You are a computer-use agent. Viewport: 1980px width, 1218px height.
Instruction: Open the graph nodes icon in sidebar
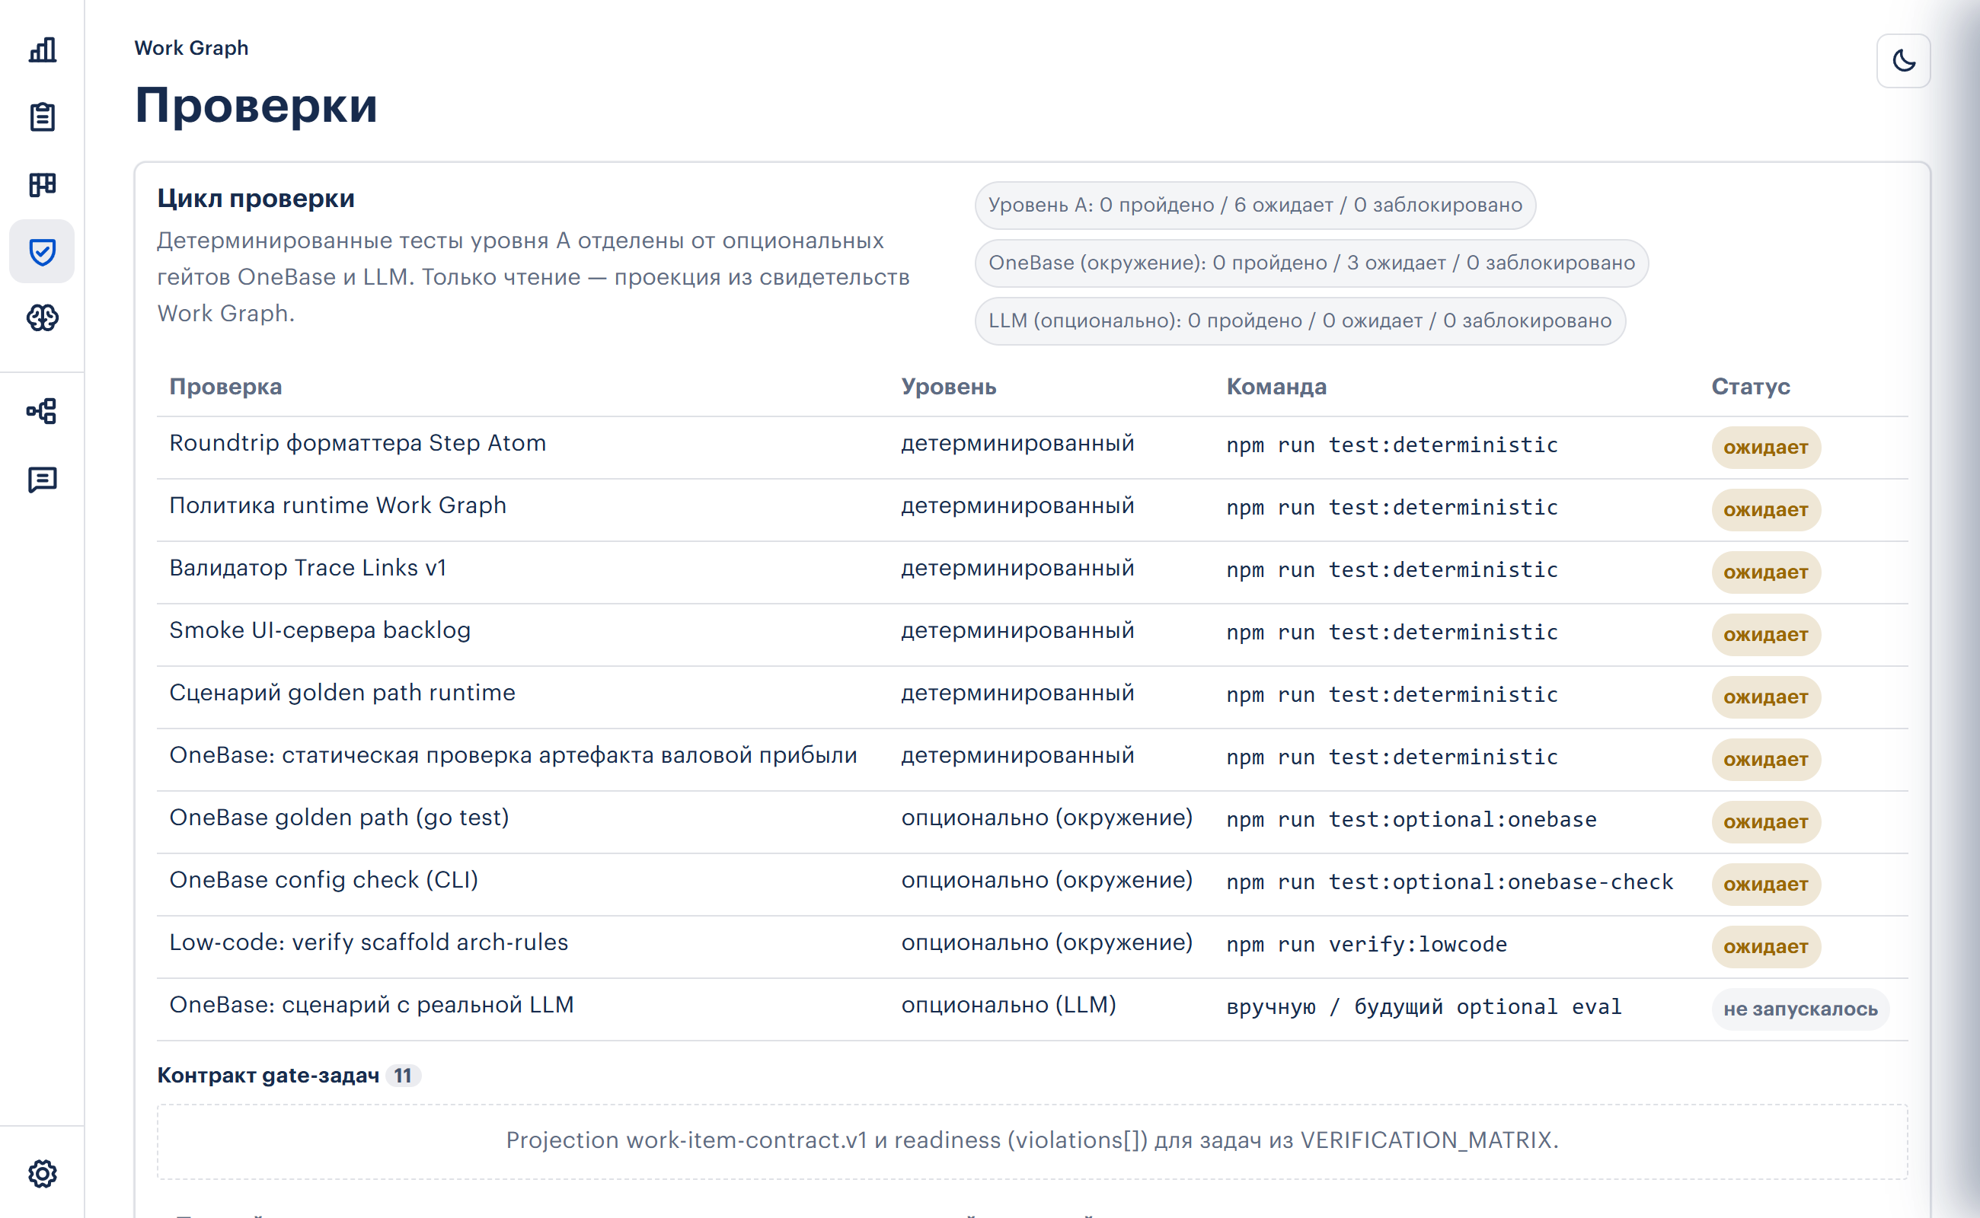[x=42, y=412]
